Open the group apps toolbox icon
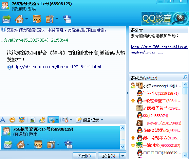The image size is (189, 159). point(50,19)
